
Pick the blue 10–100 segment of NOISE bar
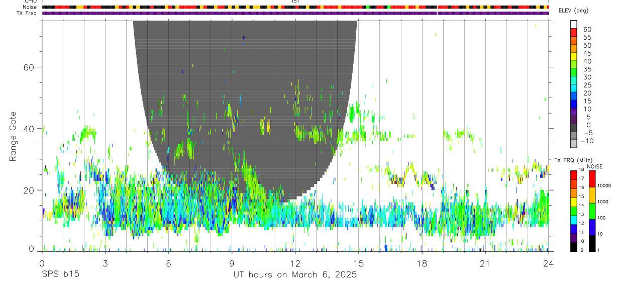[x=592, y=227]
